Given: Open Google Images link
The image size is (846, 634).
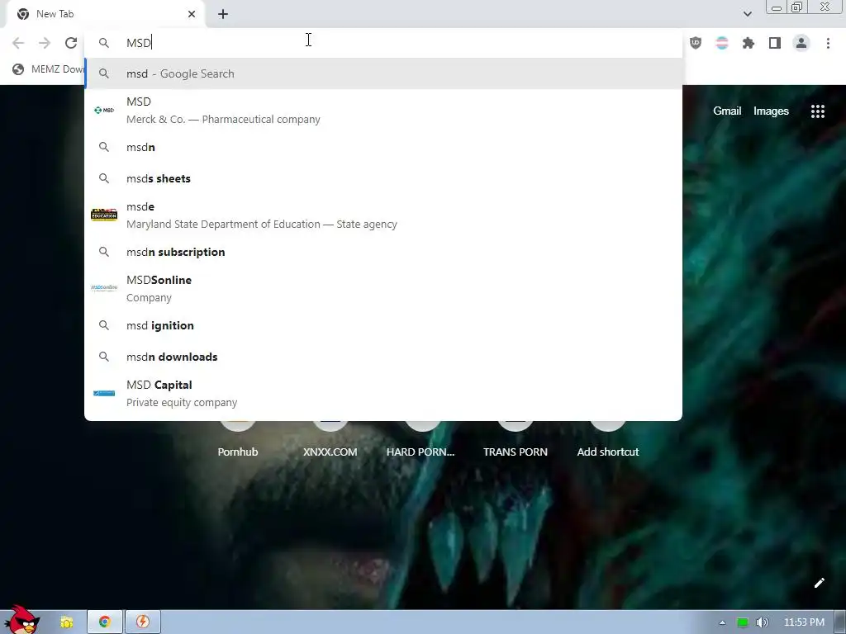Looking at the screenshot, I should (x=771, y=111).
